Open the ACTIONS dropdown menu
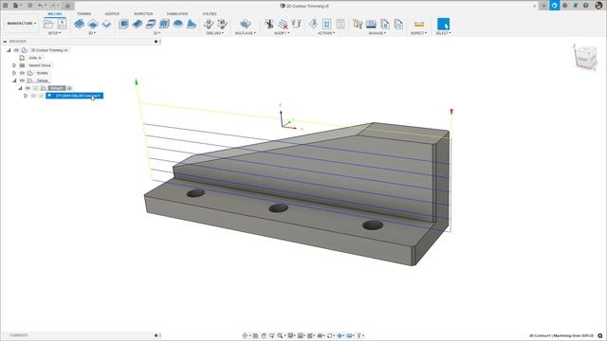The width and height of the screenshot is (607, 341). coord(326,33)
